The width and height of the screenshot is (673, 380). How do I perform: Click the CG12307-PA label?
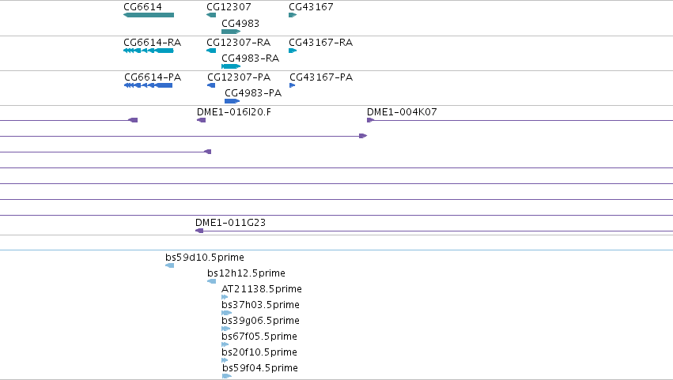pyautogui.click(x=239, y=77)
